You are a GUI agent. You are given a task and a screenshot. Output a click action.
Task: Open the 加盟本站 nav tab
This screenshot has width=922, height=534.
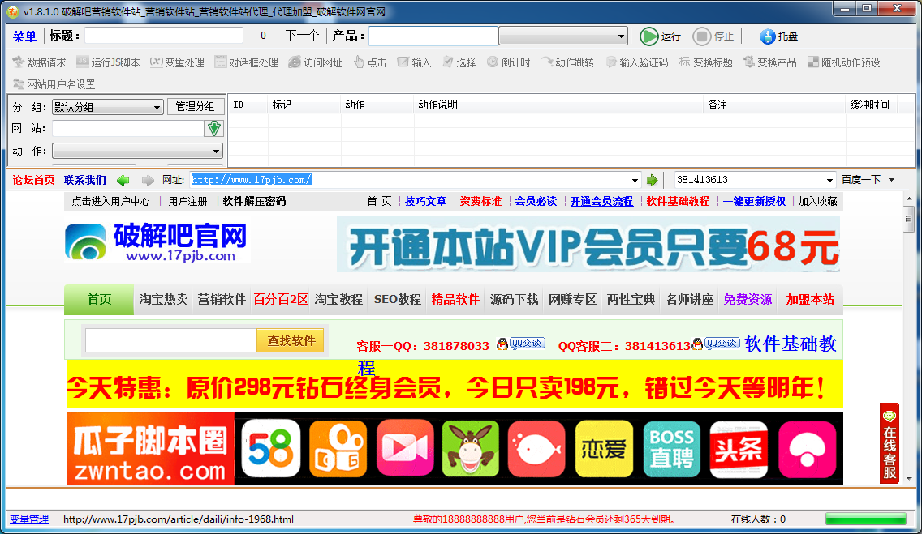(810, 300)
